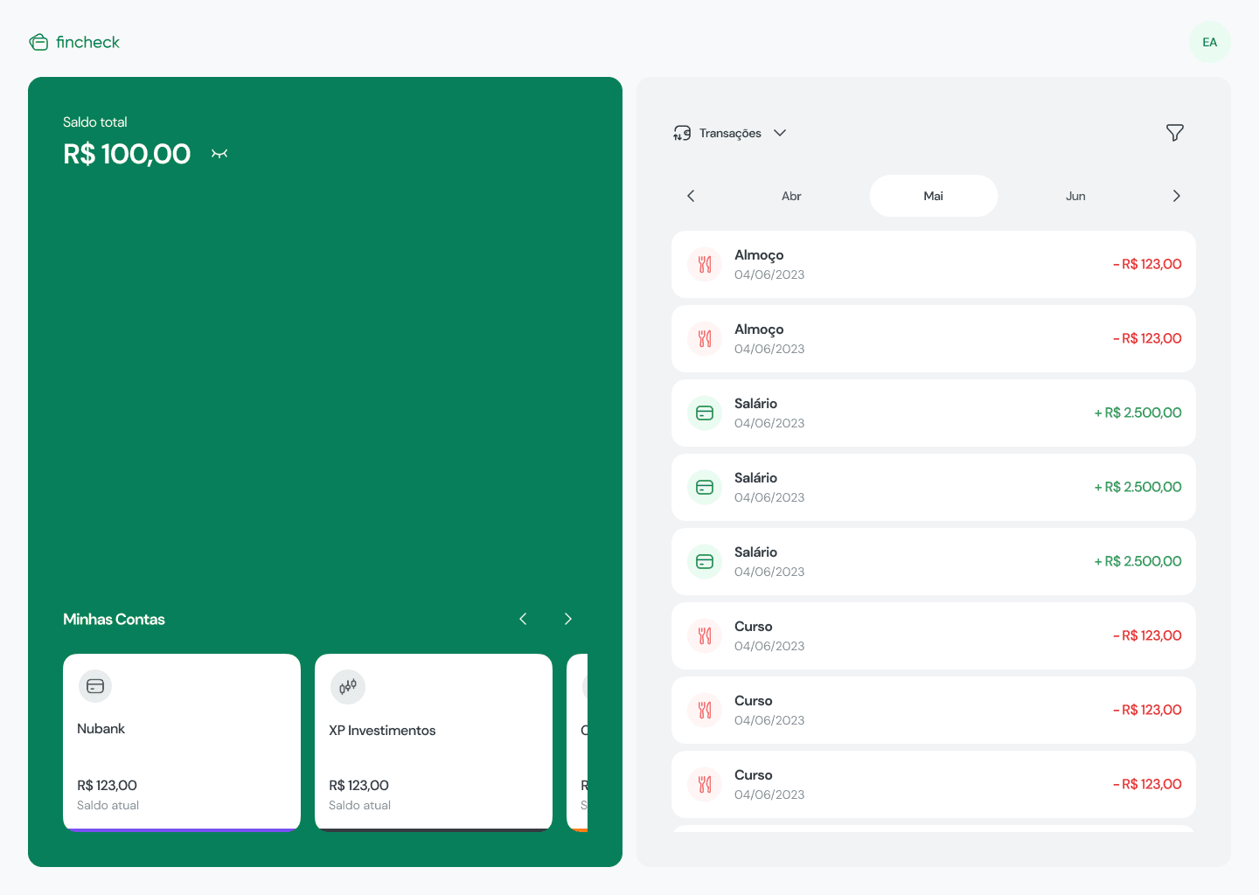Select the Abr month tab
Viewport: 1259px width, 895px height.
coord(791,196)
